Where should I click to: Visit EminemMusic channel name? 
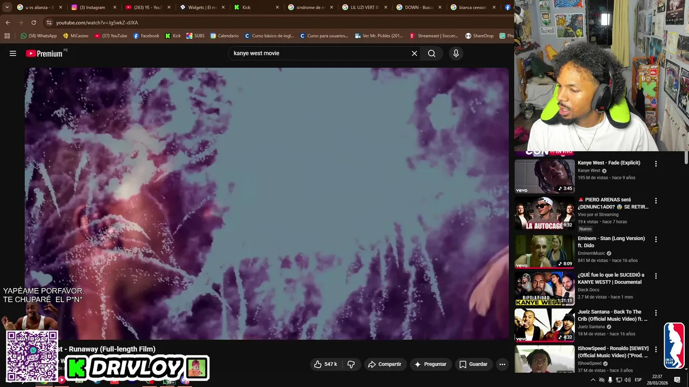coord(592,253)
